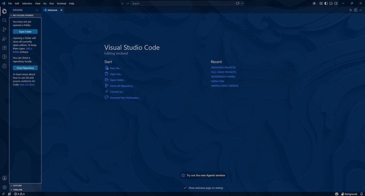Toggle the primary side bar visibility
The image size is (365, 196).
point(326,3)
